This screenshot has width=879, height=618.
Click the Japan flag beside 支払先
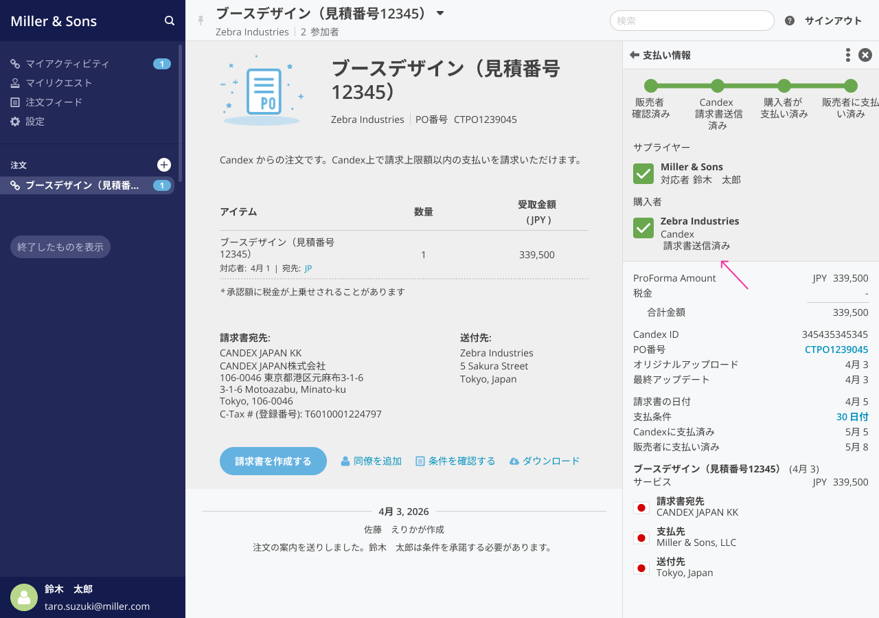[641, 538]
